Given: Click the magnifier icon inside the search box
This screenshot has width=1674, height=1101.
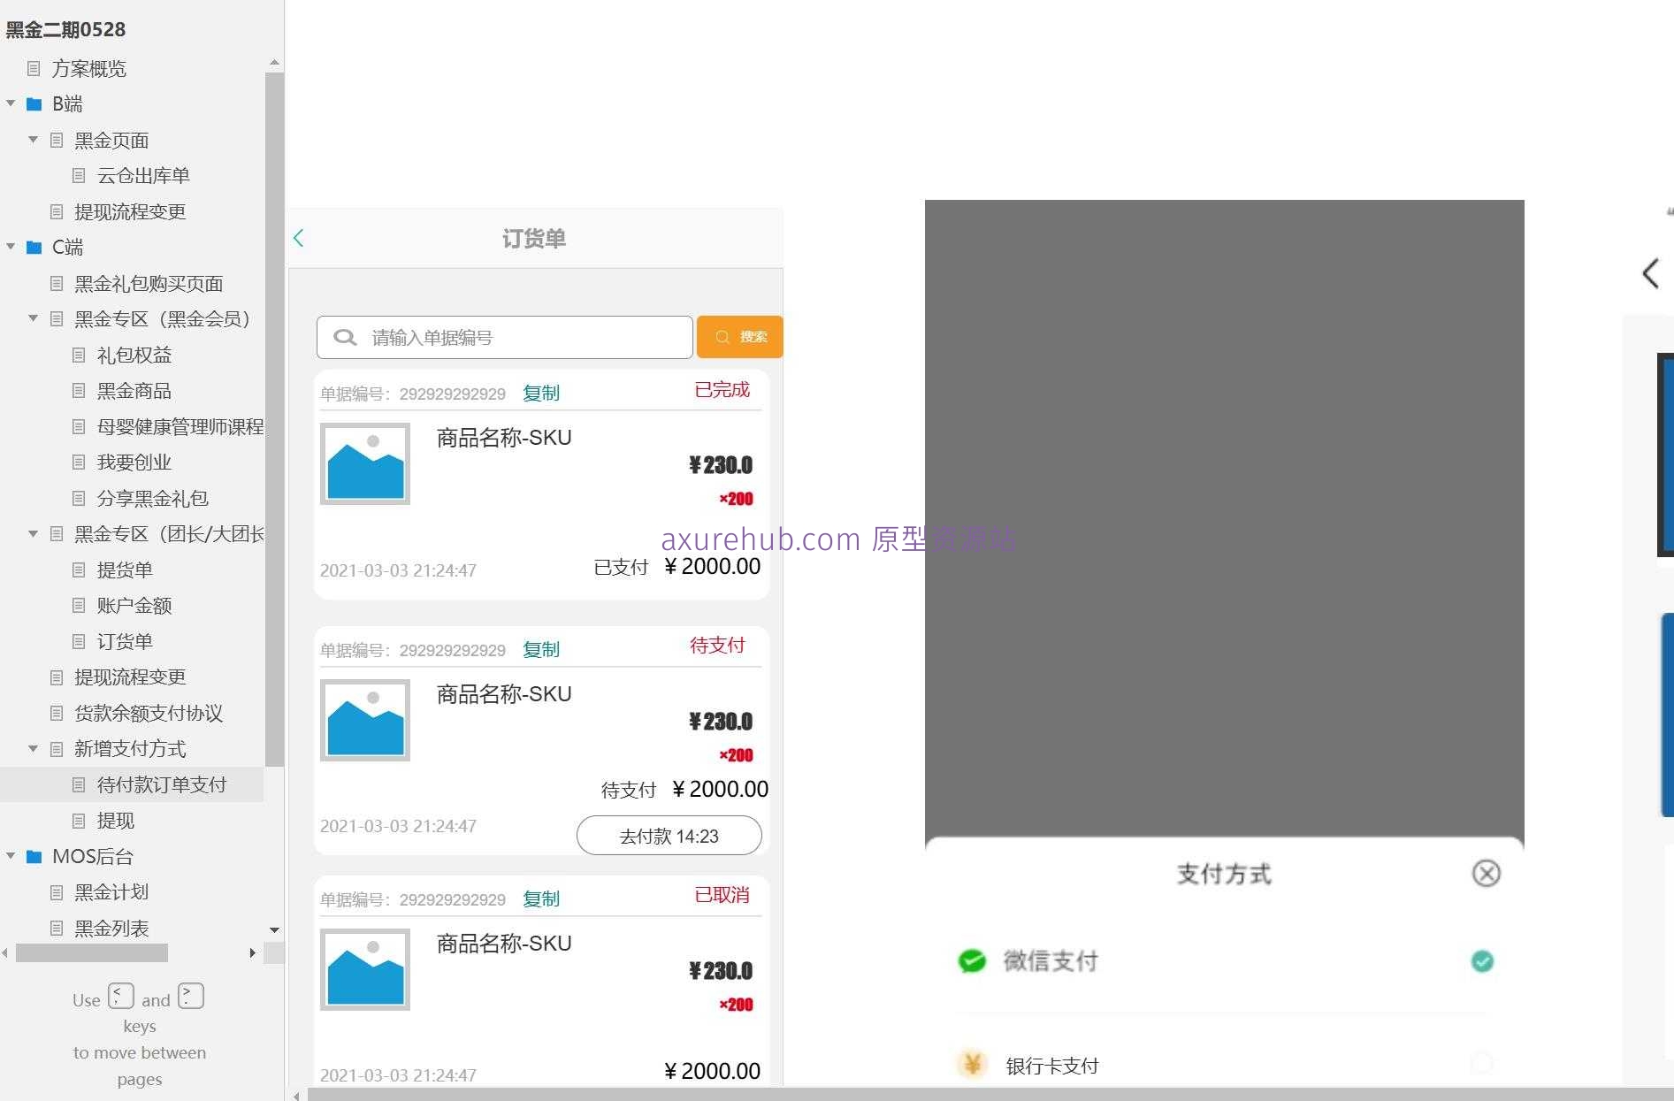Looking at the screenshot, I should [x=345, y=337].
